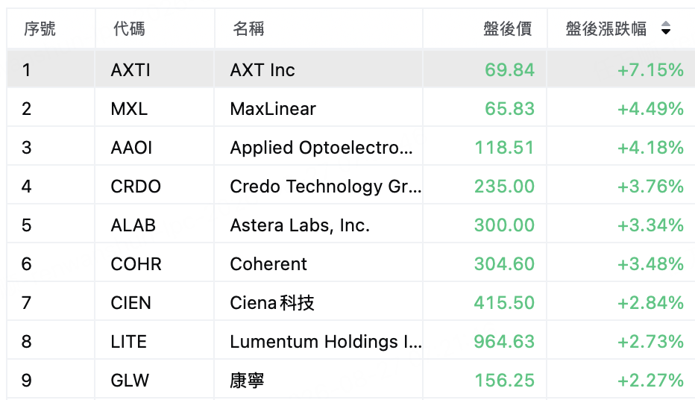The image size is (695, 400).
Task: Sort by the 盤後漲跌幅 column header
Action: (x=606, y=29)
